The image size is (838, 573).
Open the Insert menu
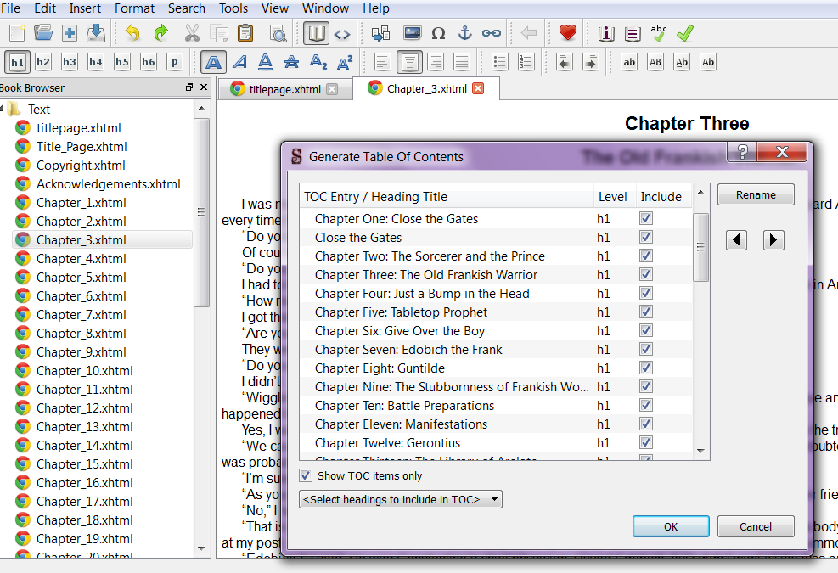coord(85,8)
